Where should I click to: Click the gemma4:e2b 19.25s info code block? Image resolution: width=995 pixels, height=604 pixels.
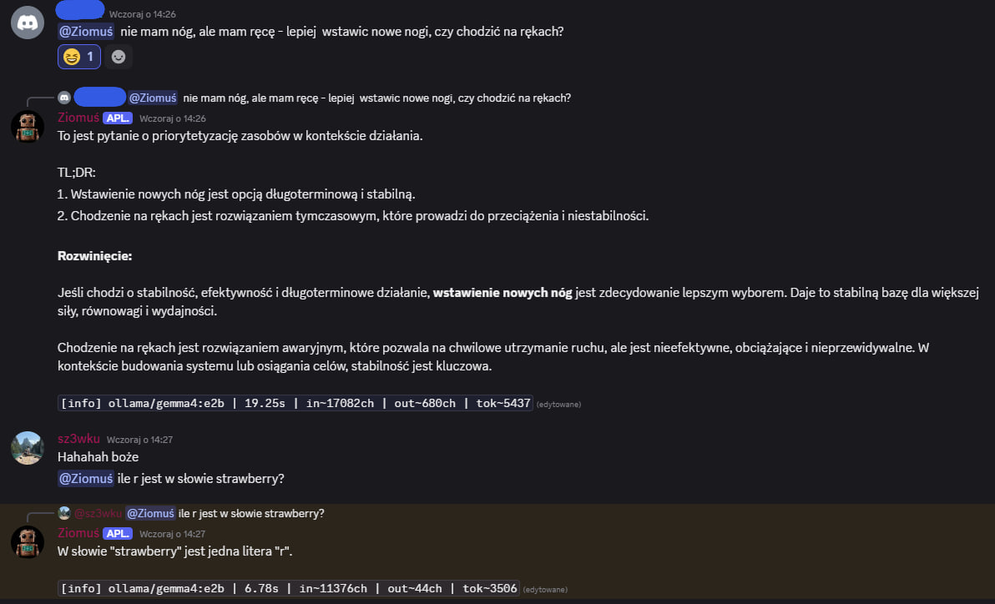(295, 403)
